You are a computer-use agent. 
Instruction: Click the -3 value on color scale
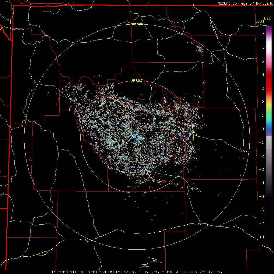pyautogui.click(x=262, y=170)
